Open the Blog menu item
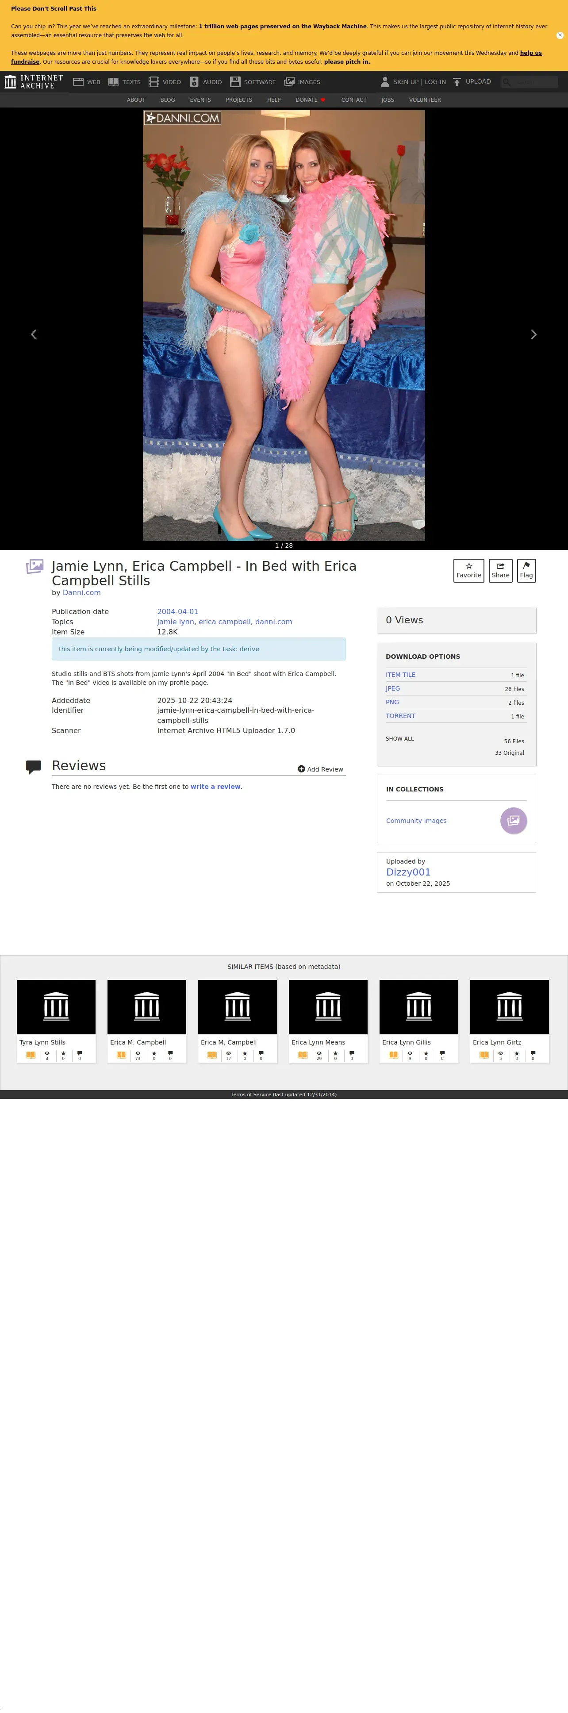 point(168,100)
